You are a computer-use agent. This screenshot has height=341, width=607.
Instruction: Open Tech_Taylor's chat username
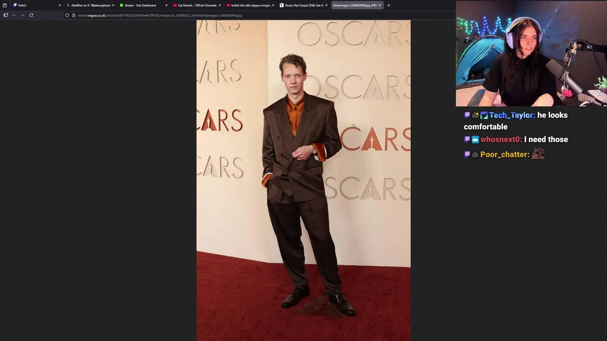click(x=512, y=115)
